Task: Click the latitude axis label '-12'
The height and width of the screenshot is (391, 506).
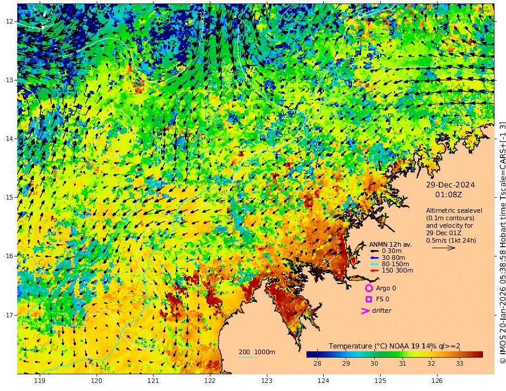Action: pyautogui.click(x=9, y=21)
